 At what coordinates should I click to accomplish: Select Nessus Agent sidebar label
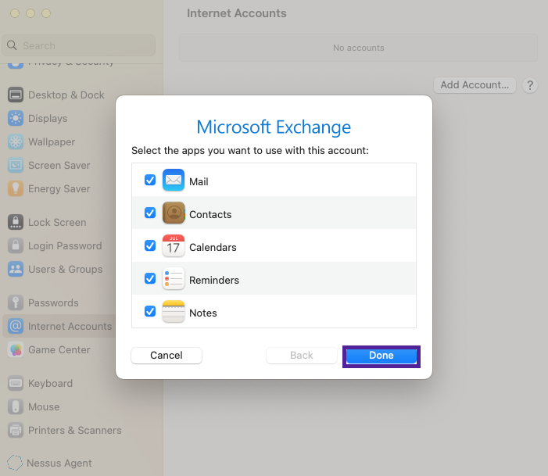point(59,463)
